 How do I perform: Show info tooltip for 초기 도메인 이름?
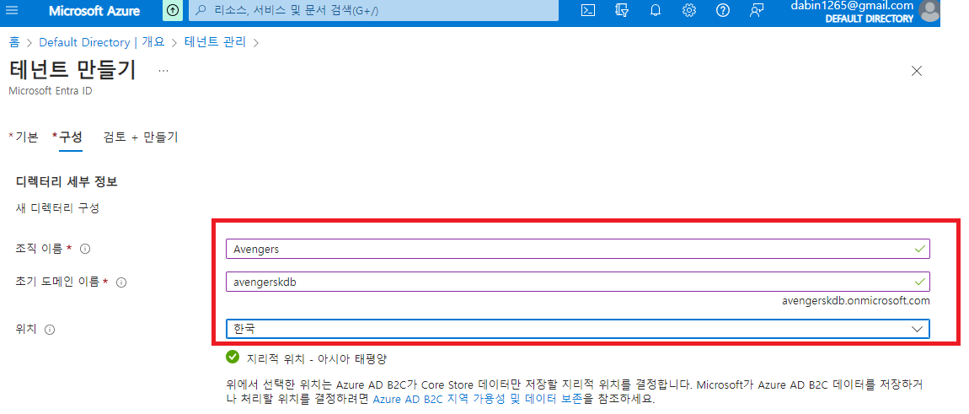(x=121, y=282)
